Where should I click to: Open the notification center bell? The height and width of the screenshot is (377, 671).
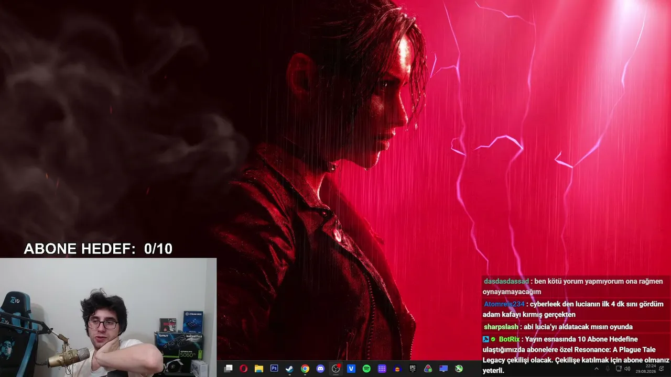(662, 369)
